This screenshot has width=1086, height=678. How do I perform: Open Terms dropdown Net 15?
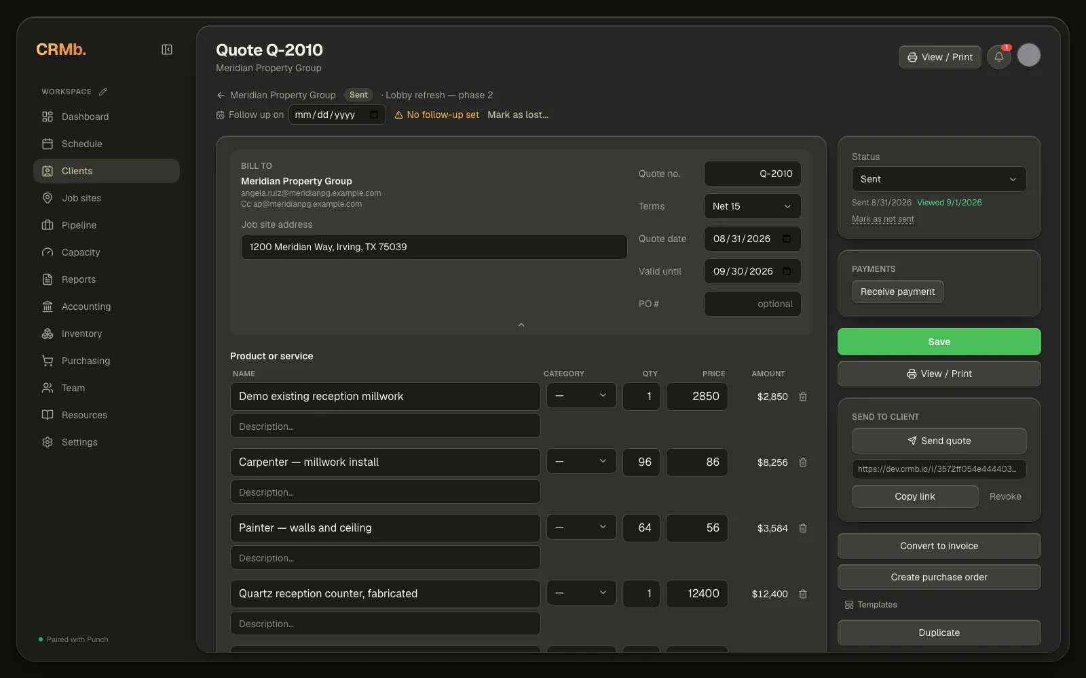(x=753, y=206)
